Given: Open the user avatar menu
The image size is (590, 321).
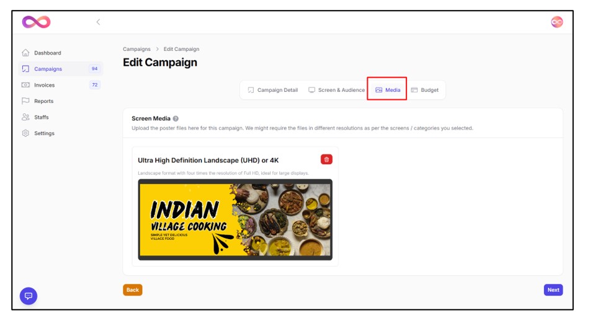Looking at the screenshot, I should point(556,22).
